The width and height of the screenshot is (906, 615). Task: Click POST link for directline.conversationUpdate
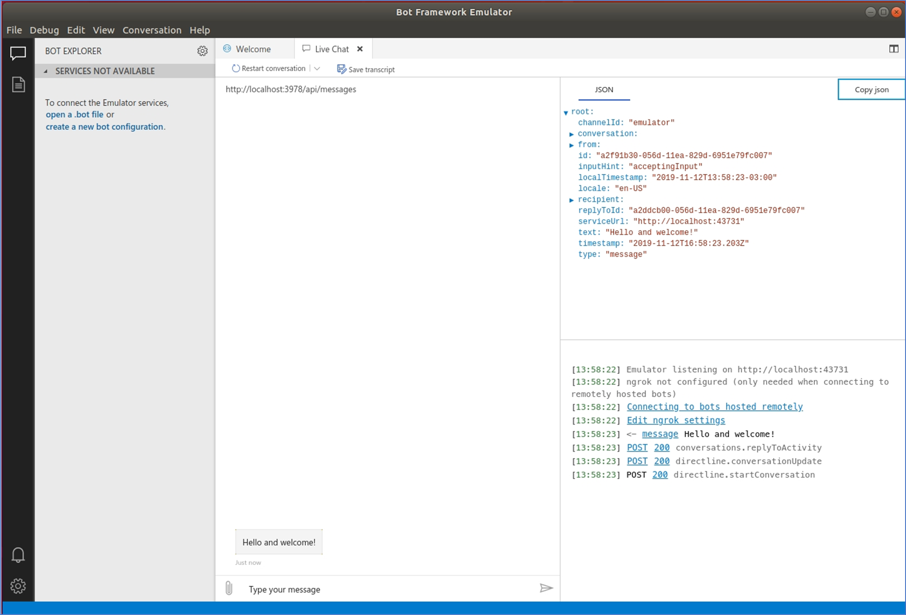[x=637, y=461]
